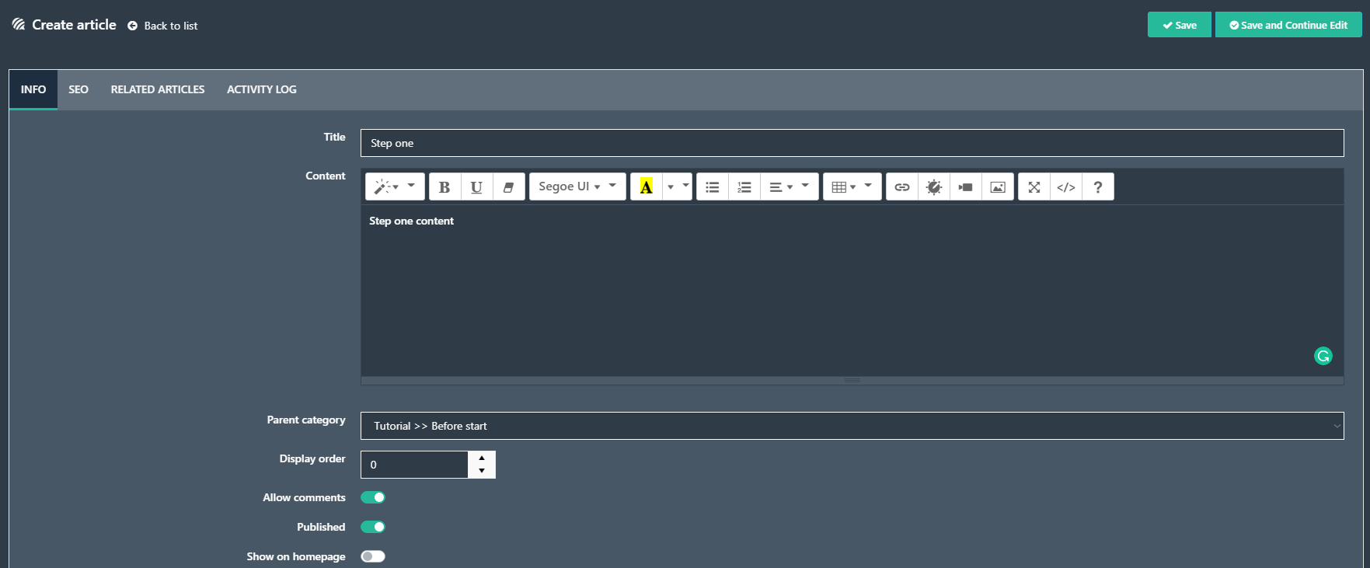Increase the Display order value
Image resolution: width=1370 pixels, height=568 pixels.
(482, 458)
